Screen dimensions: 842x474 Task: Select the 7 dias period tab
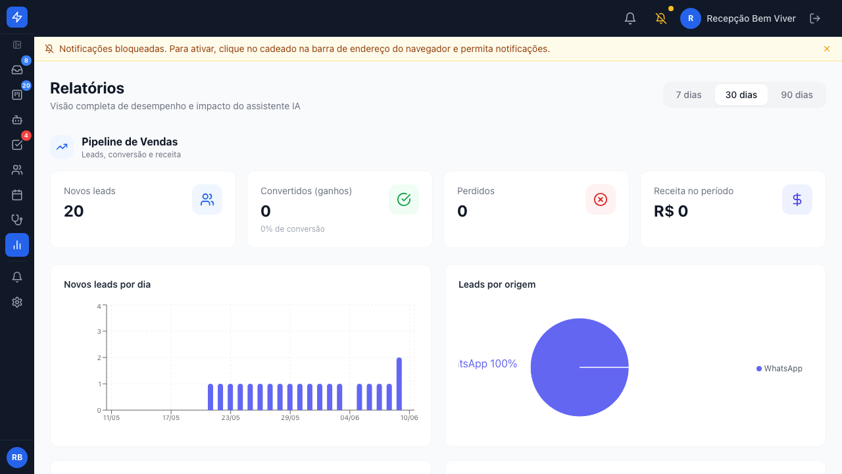(x=689, y=95)
